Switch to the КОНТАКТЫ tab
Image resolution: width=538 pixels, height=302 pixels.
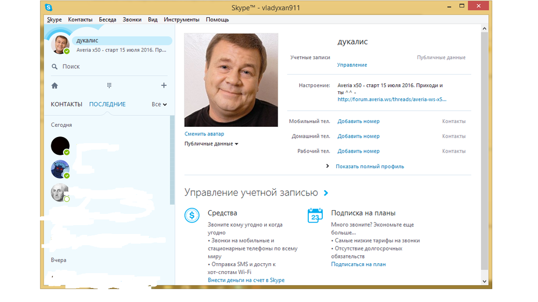66,104
